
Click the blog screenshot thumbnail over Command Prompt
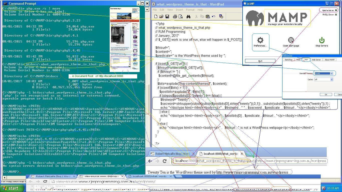click(x=125, y=39)
